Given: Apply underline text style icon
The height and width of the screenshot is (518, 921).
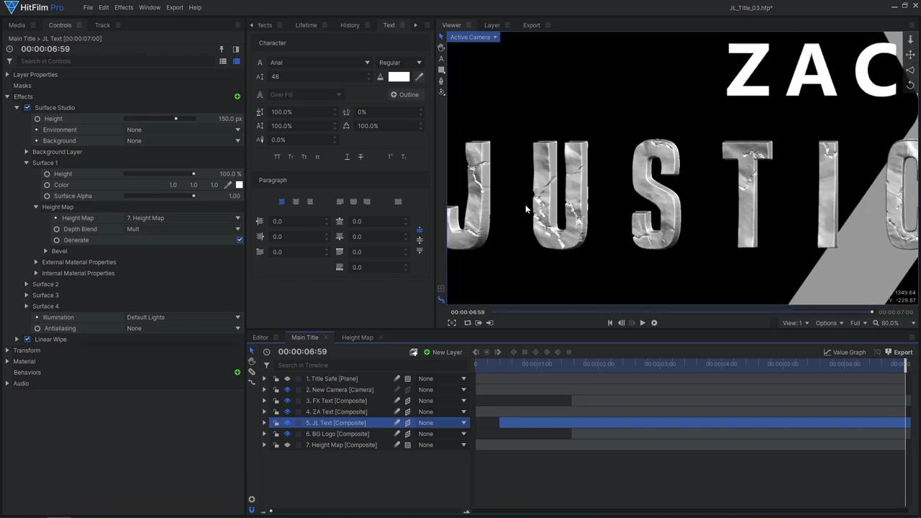Looking at the screenshot, I should (347, 157).
